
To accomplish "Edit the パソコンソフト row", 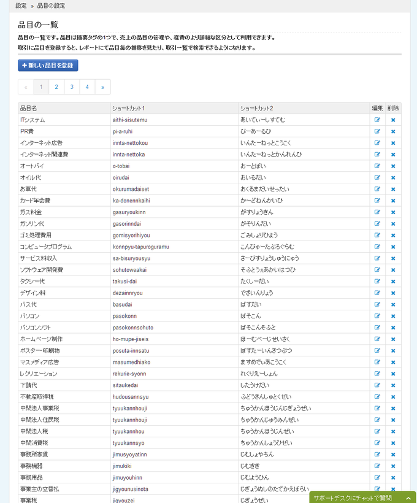I will (377, 328).
